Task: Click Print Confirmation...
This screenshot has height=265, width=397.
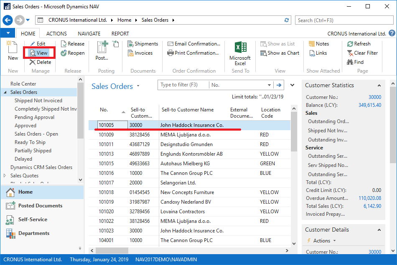Action: pyautogui.click(x=193, y=53)
